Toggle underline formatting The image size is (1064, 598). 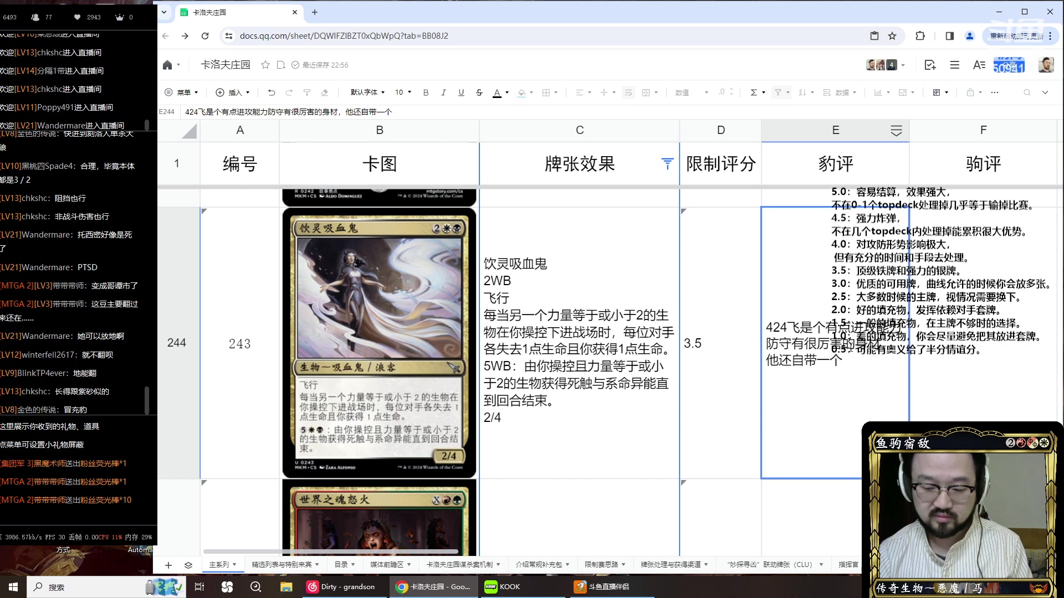point(461,92)
